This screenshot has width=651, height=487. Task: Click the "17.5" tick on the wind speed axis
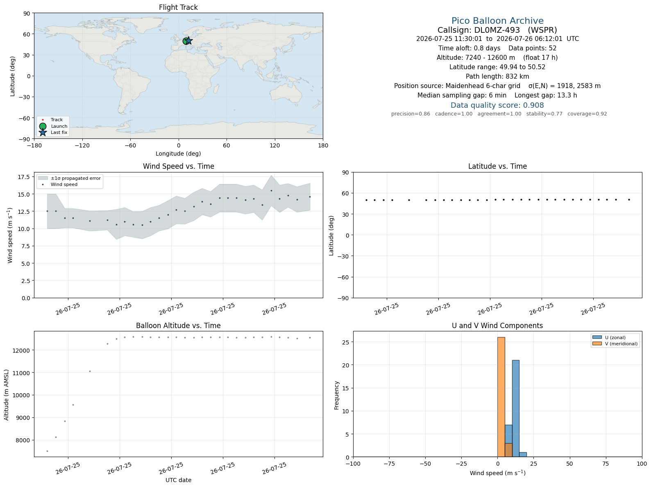tap(24, 177)
